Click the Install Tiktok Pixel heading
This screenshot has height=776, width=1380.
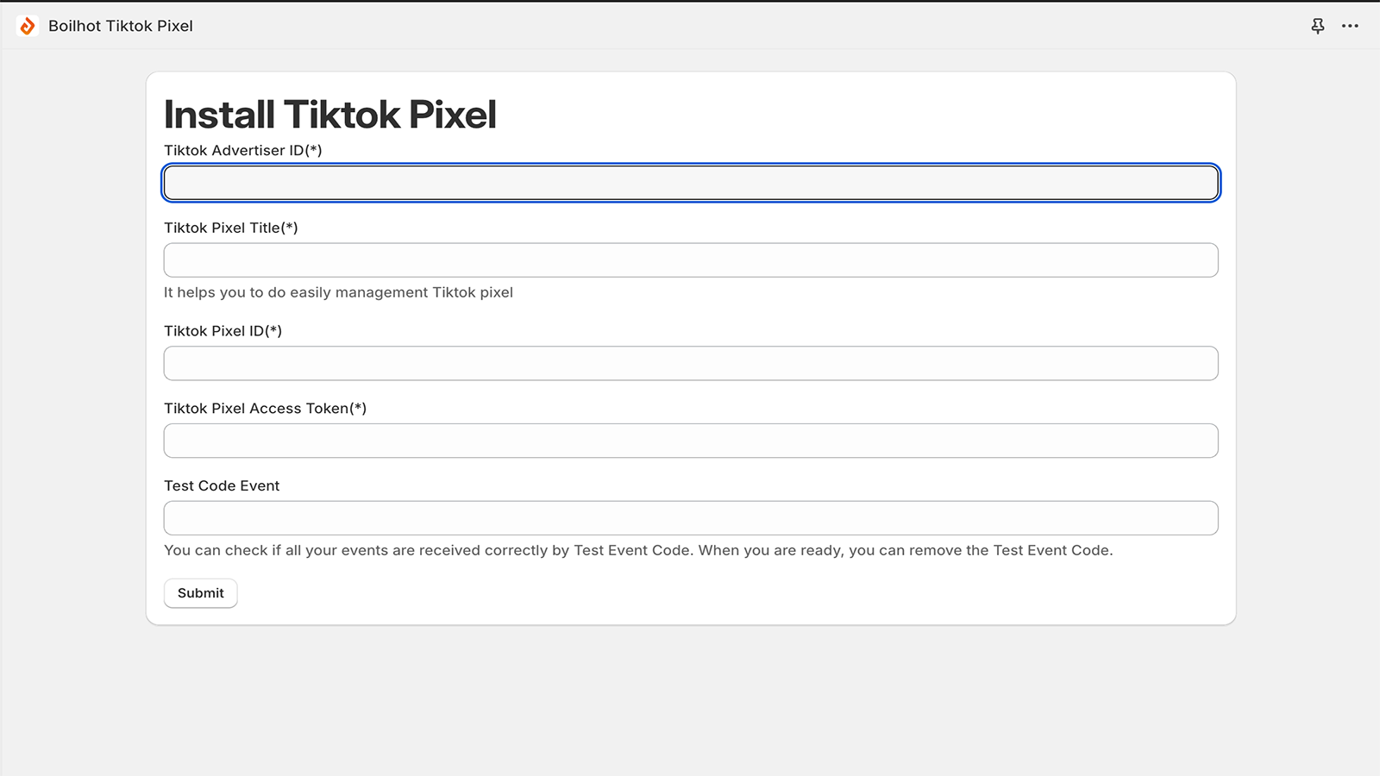click(x=330, y=115)
